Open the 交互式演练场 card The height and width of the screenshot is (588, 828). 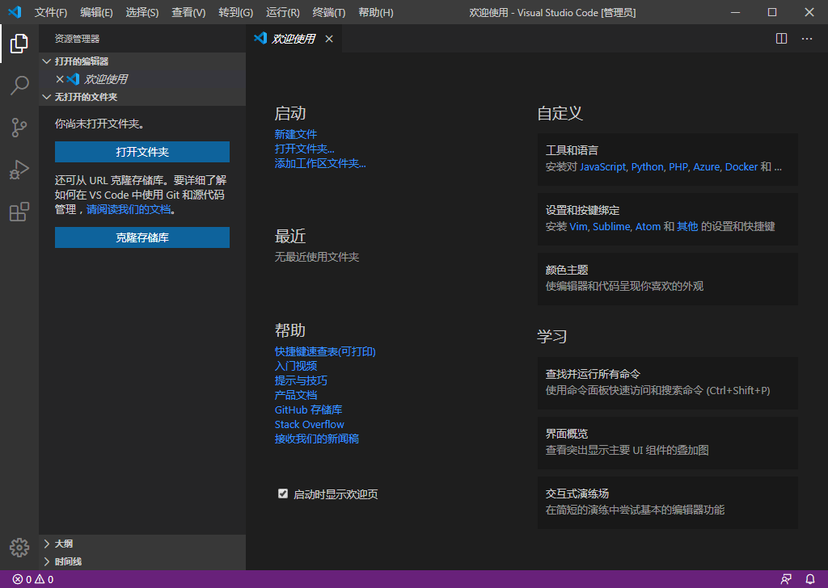[x=667, y=502]
